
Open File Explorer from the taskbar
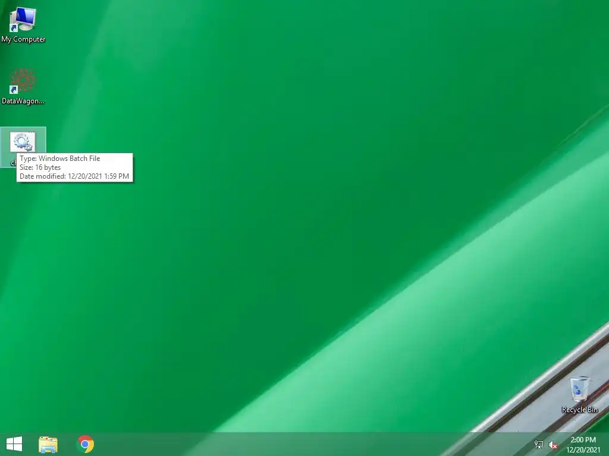pos(48,444)
